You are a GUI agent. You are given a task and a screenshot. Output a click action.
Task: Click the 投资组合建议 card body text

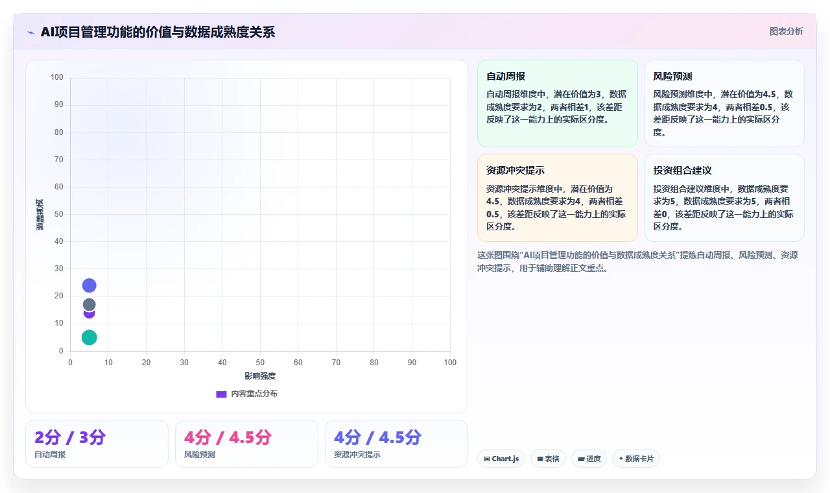[723, 208]
